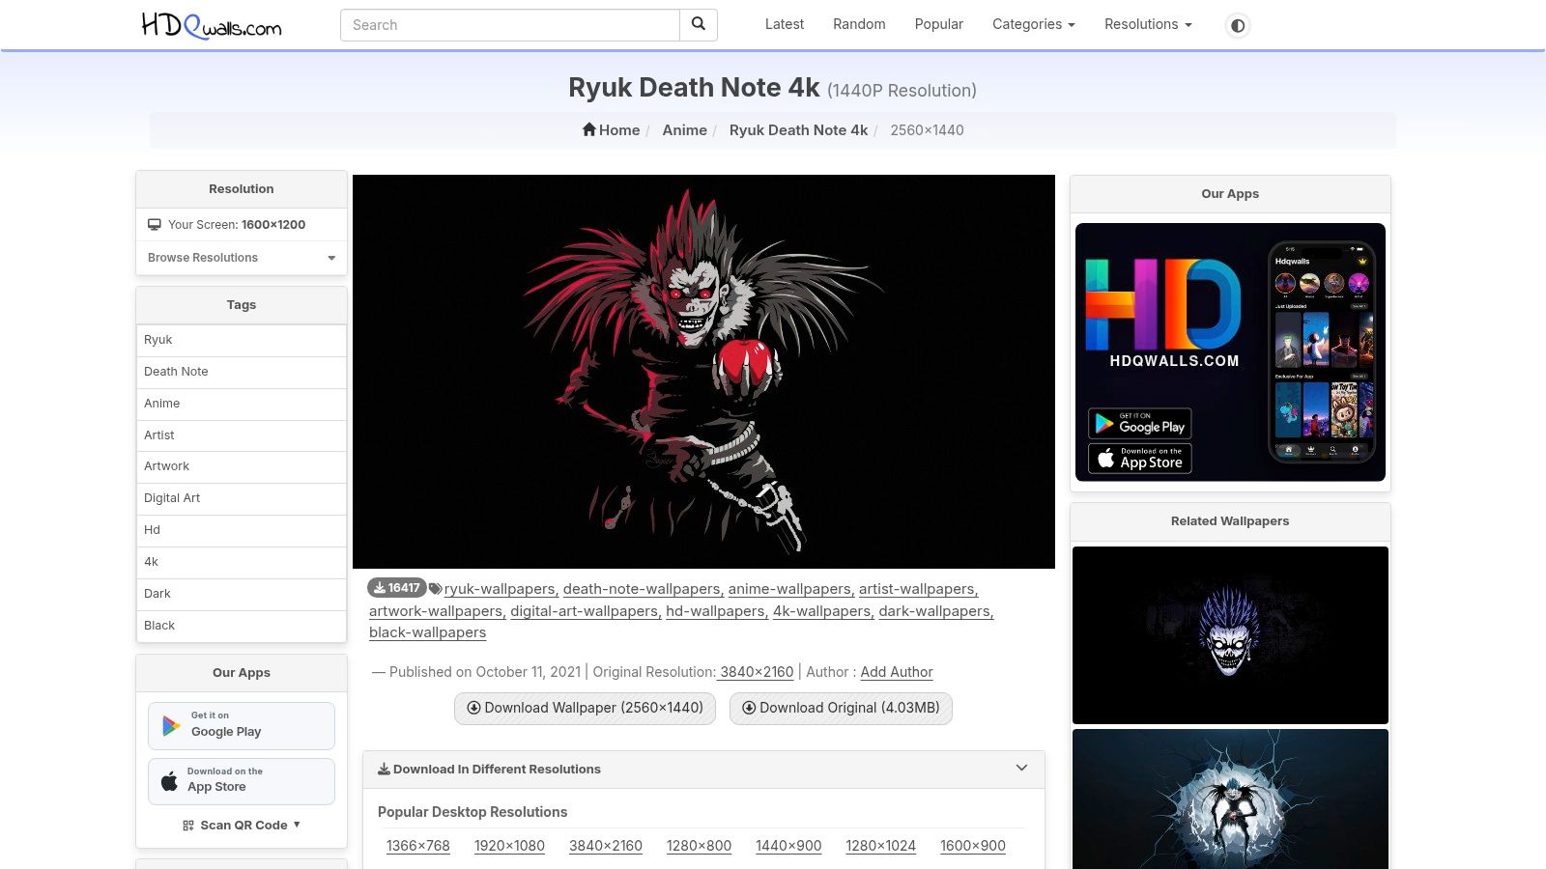Click the artist-wallpapers tag link
This screenshot has height=869, width=1546.
(918, 589)
